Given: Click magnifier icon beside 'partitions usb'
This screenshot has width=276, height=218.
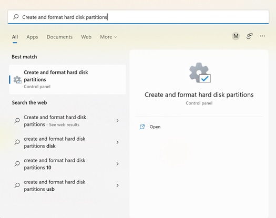Looking at the screenshot, I should click(17, 185).
